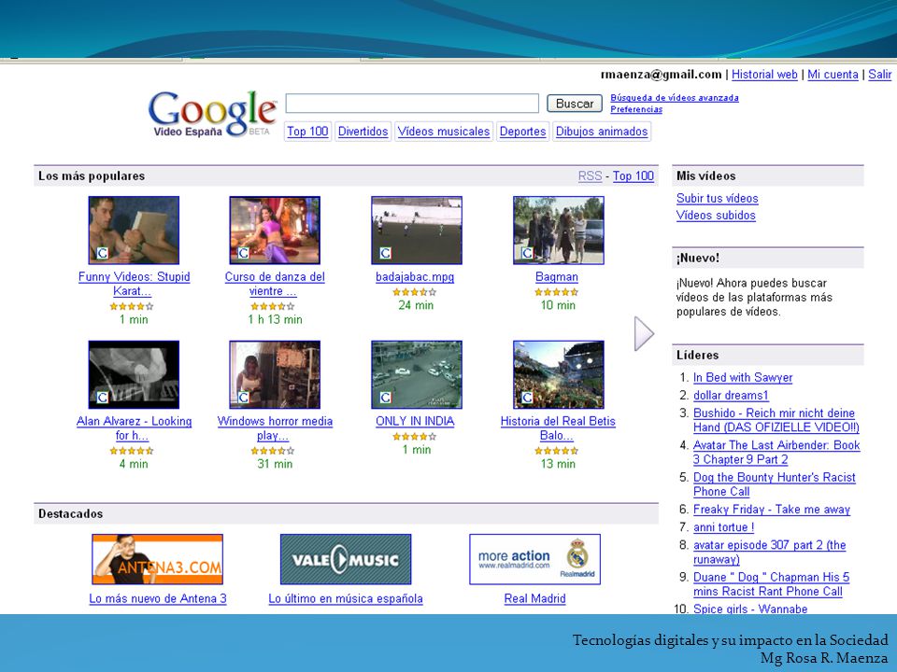This screenshot has width=897, height=672.
Task: Open Spice girls - Wannabe link
Action: coord(750,609)
